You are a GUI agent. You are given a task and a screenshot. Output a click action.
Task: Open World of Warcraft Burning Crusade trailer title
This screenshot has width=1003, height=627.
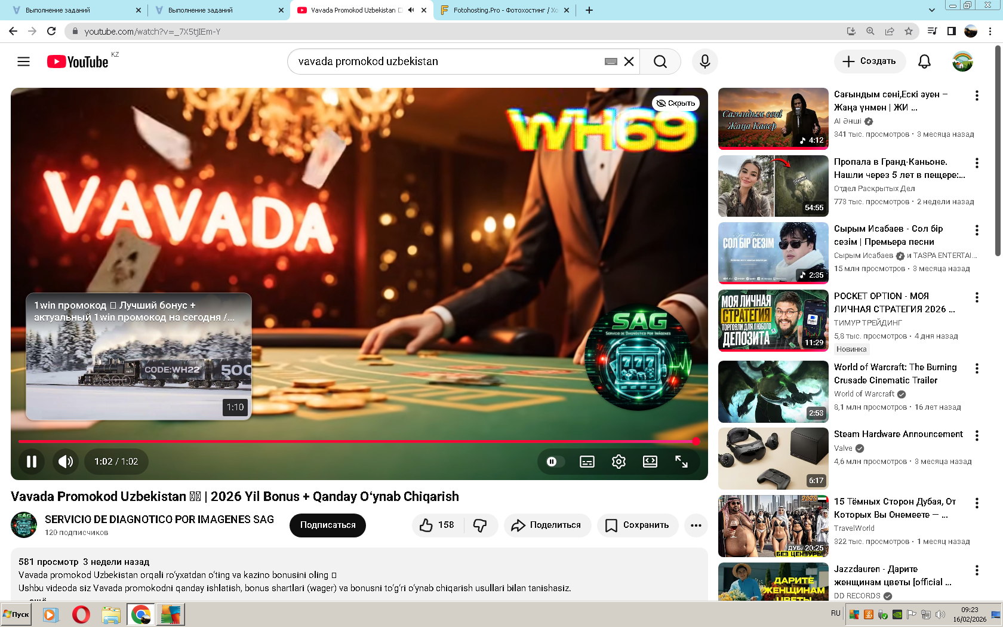point(896,374)
